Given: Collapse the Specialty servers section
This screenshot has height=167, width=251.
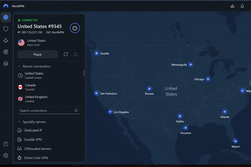Looking at the screenshot, I should pyautogui.click(x=19, y=122).
